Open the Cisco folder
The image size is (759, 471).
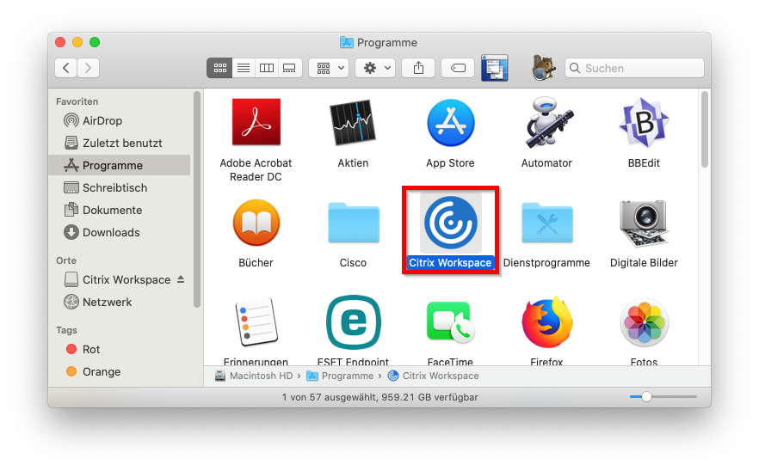354,223
